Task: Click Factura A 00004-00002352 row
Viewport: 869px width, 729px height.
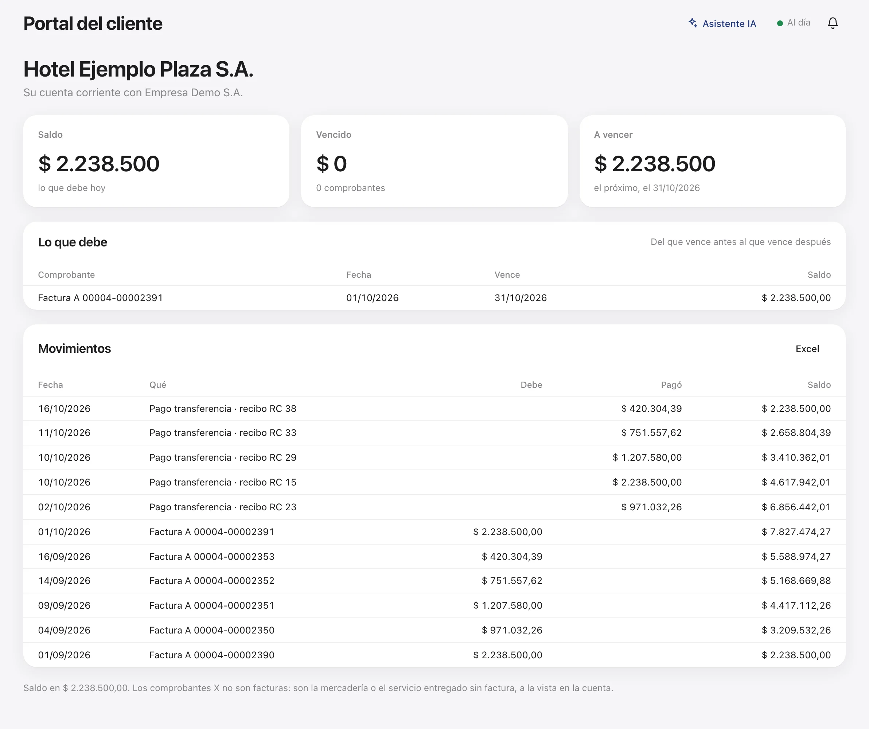Action: [x=434, y=581]
